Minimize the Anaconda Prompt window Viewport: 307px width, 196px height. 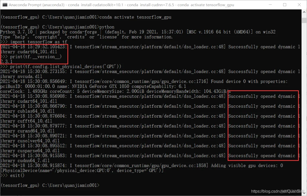coord(270,5)
